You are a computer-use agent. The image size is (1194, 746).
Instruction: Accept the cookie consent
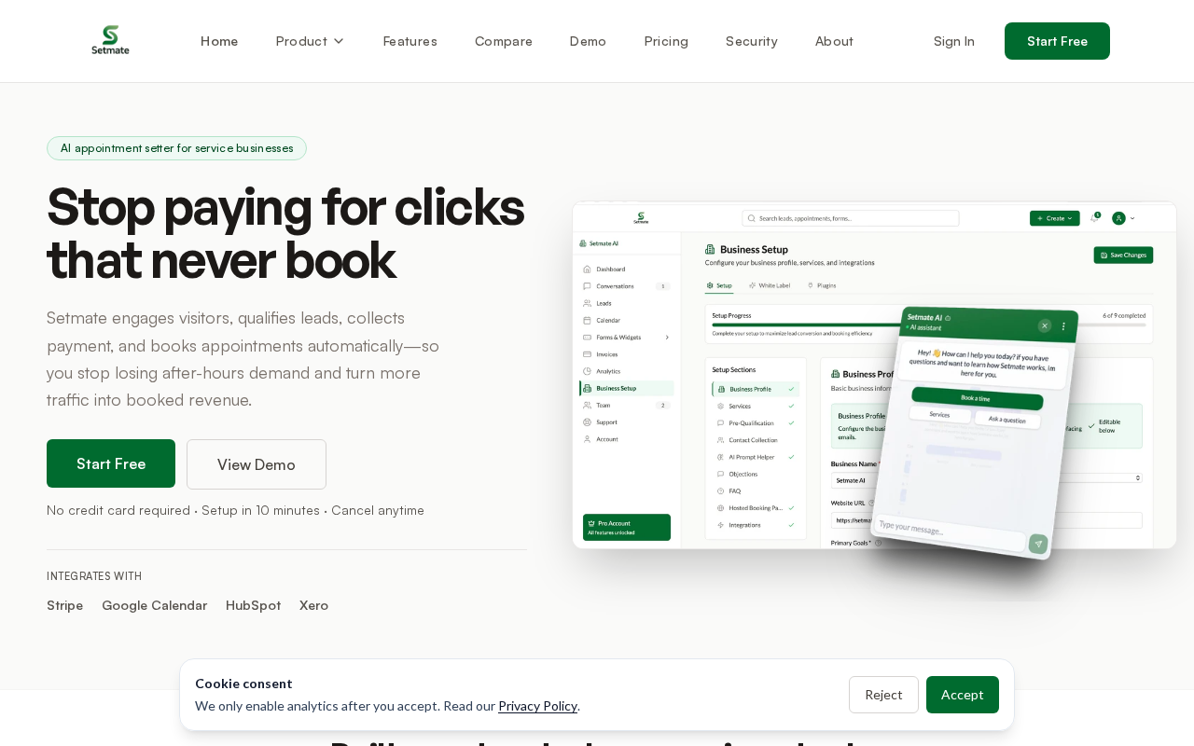963,695
